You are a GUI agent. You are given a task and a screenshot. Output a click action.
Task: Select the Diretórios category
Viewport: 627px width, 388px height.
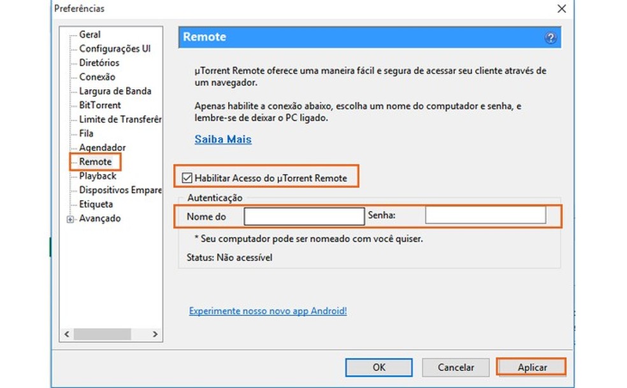click(99, 62)
